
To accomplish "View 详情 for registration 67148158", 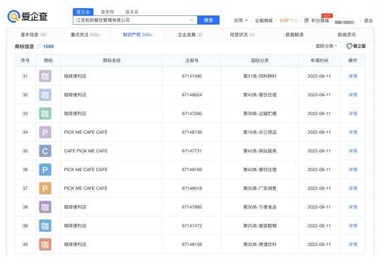I will point(352,245).
